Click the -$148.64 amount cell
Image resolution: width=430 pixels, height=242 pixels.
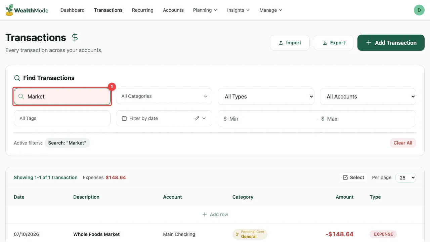pos(339,234)
